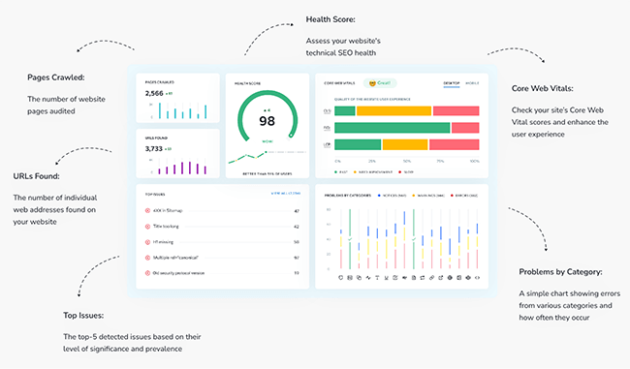Toggle the Fast legend item with green dot
This screenshot has height=369, width=630.
tap(341, 171)
